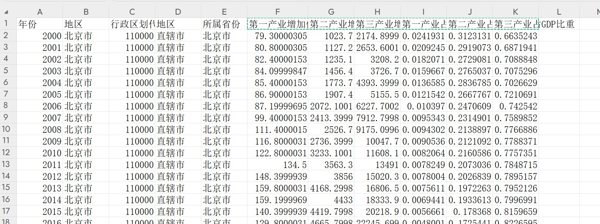Click the '北京市' cell in column E row 12
Image resolution: width=600 pixels, height=224 pixels.
pyautogui.click(x=224, y=153)
